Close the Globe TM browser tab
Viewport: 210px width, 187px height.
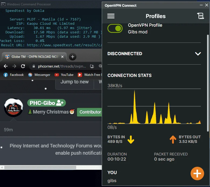click(62, 57)
